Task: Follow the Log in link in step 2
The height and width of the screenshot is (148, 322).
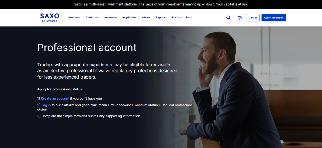Action: pyautogui.click(x=46, y=105)
